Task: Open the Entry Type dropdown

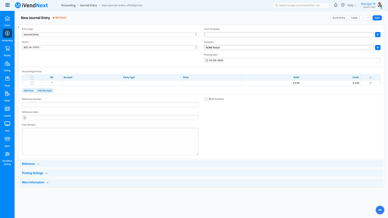Action: pyautogui.click(x=110, y=34)
